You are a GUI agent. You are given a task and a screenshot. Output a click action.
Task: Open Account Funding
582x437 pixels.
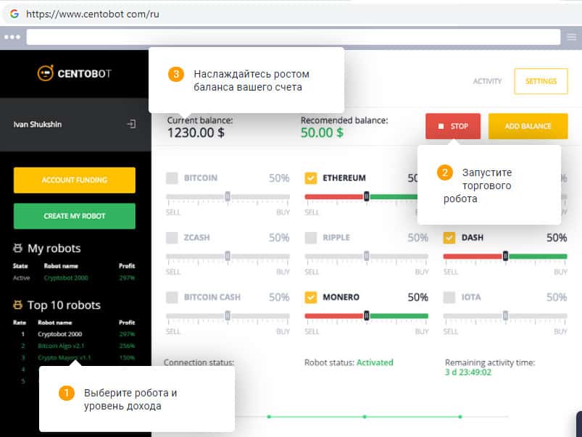[x=75, y=180]
